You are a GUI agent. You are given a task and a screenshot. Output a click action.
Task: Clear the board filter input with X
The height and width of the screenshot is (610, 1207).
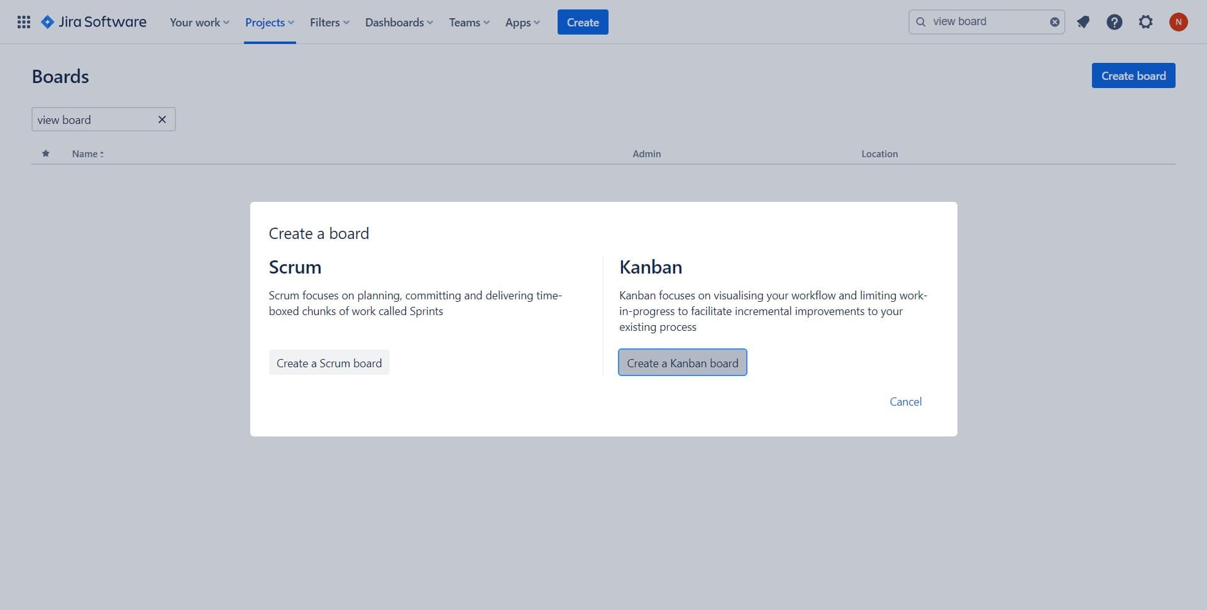click(x=162, y=119)
